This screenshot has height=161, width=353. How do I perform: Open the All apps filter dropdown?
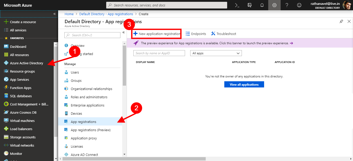(x=216, y=53)
